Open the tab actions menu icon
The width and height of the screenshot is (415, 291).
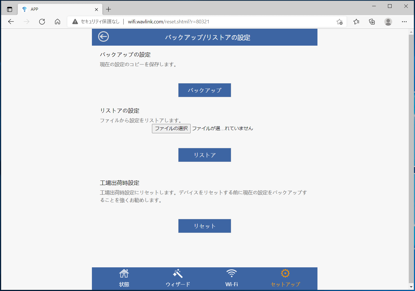point(10,9)
